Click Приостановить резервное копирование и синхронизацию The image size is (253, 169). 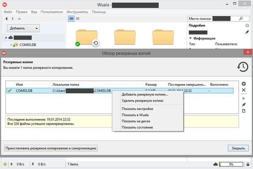point(51,148)
